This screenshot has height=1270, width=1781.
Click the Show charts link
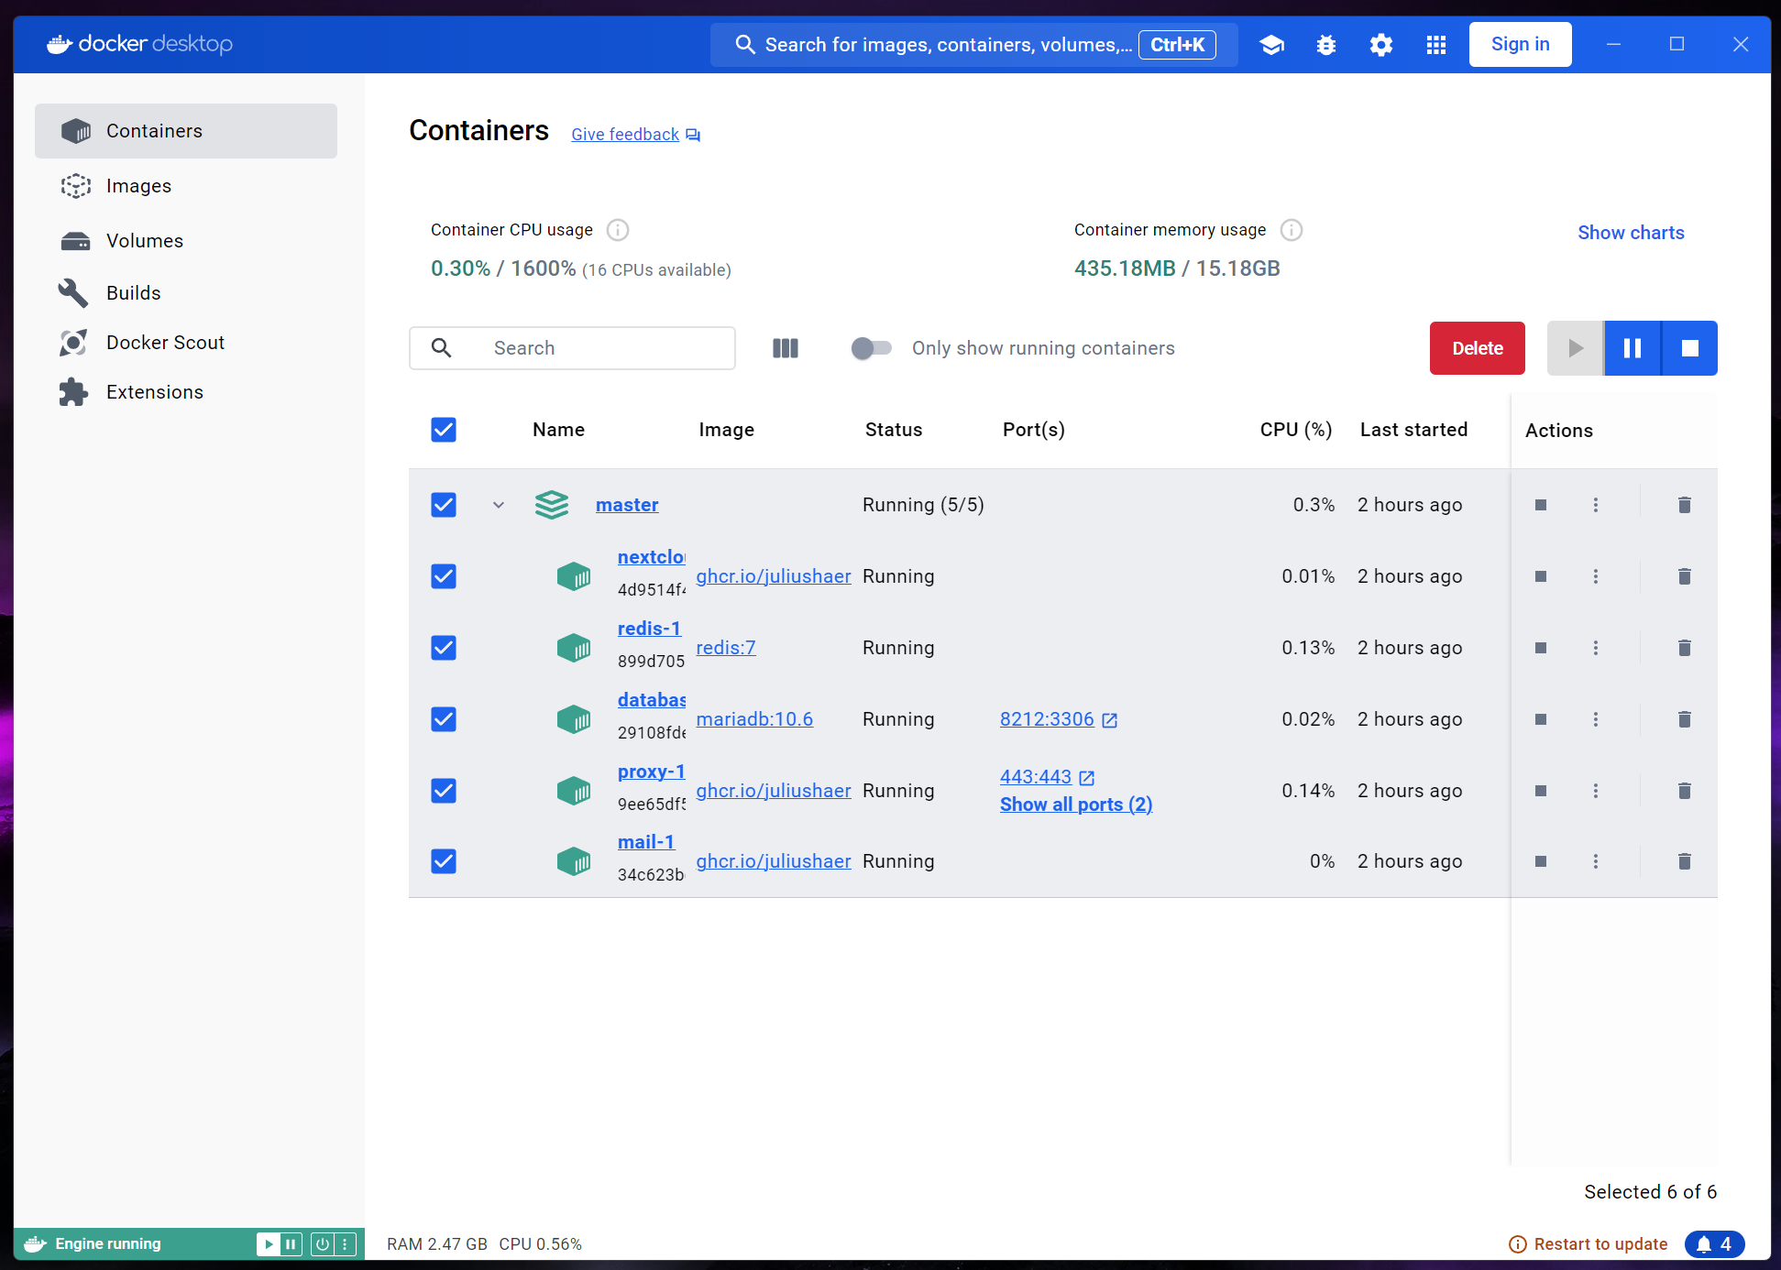click(1631, 233)
